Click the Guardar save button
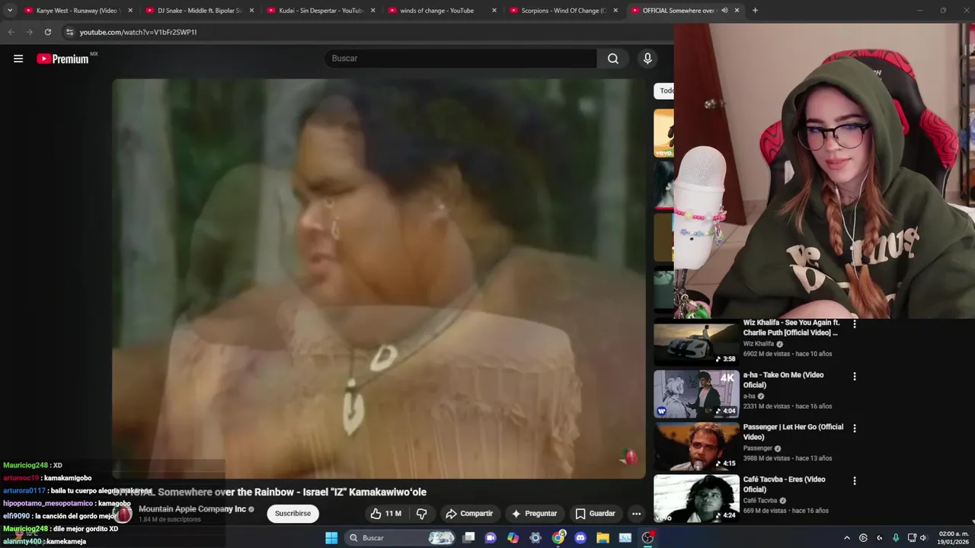The height and width of the screenshot is (548, 975). tap(595, 514)
